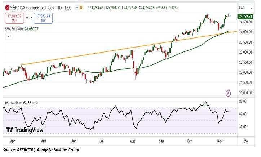
Task: Click the SELL 17,014.77 button
Action: [x=14, y=18]
